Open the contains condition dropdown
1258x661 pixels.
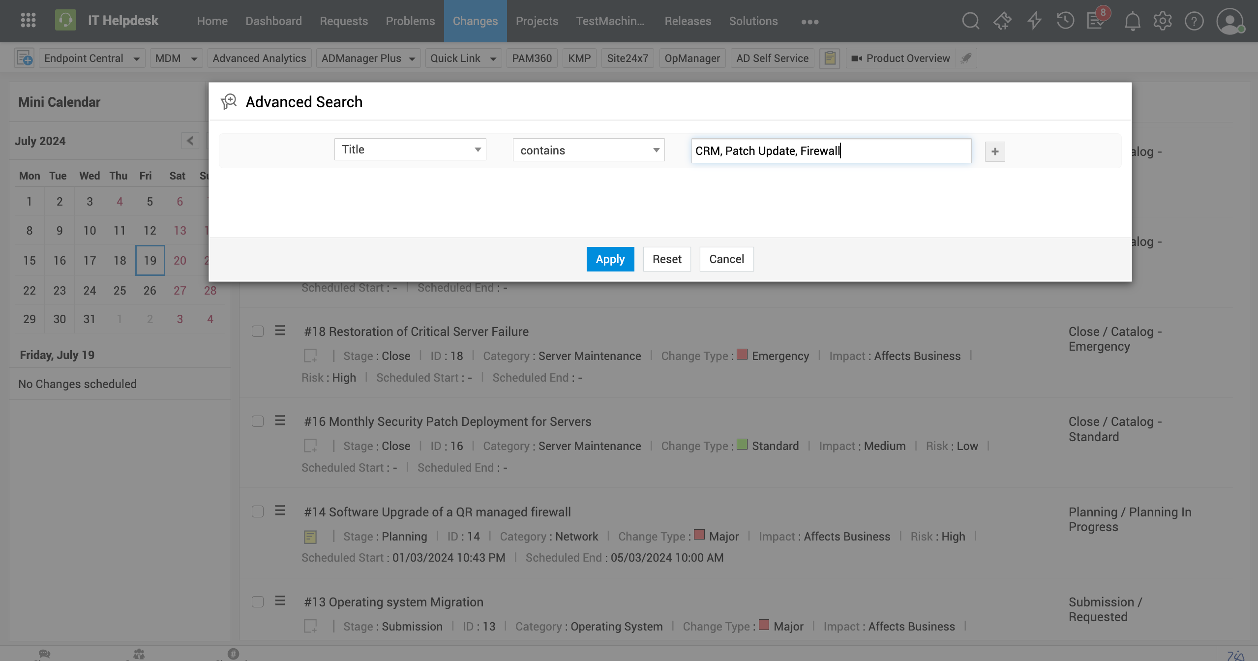click(x=589, y=150)
